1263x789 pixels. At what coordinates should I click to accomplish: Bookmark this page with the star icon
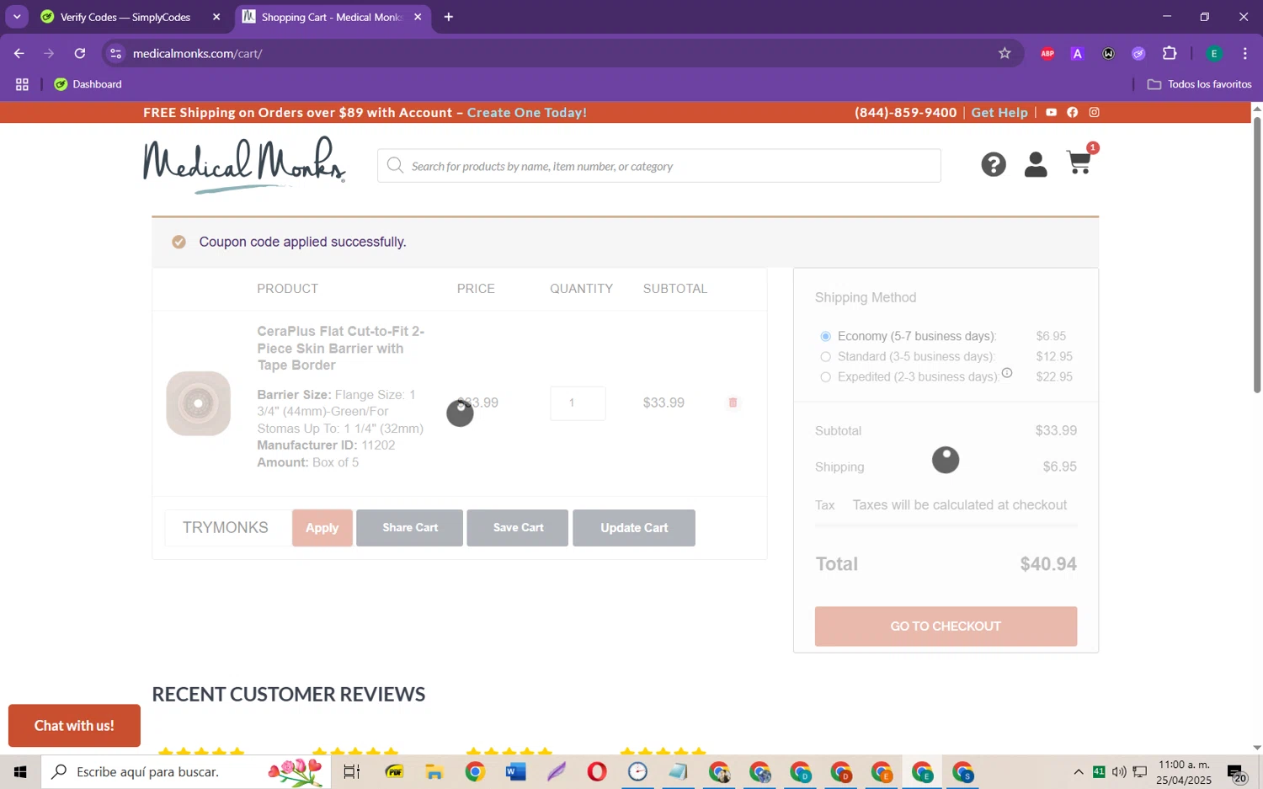click(1005, 53)
